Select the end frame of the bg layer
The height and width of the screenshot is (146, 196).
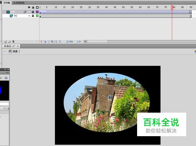tap(191, 16)
